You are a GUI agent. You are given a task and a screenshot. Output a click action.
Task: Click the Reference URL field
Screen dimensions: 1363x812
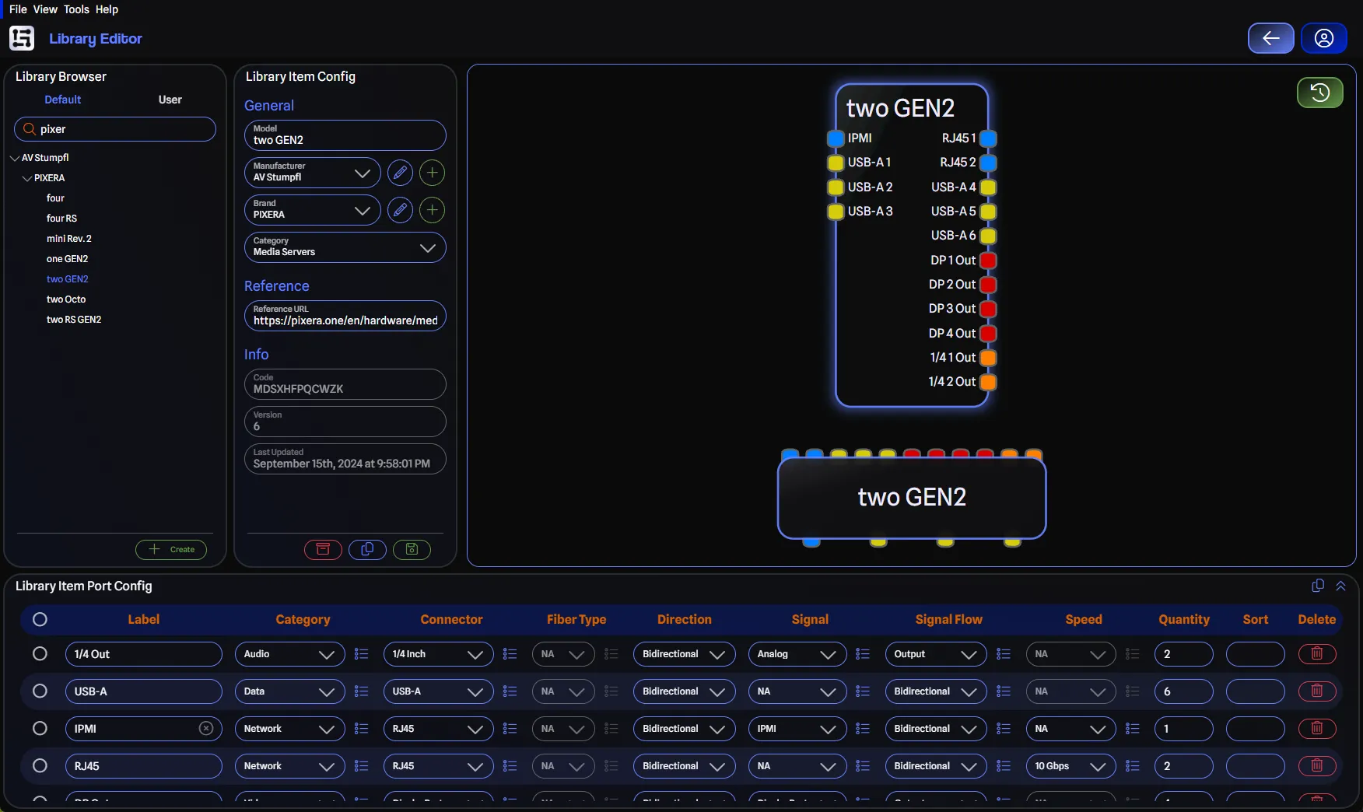coord(345,316)
